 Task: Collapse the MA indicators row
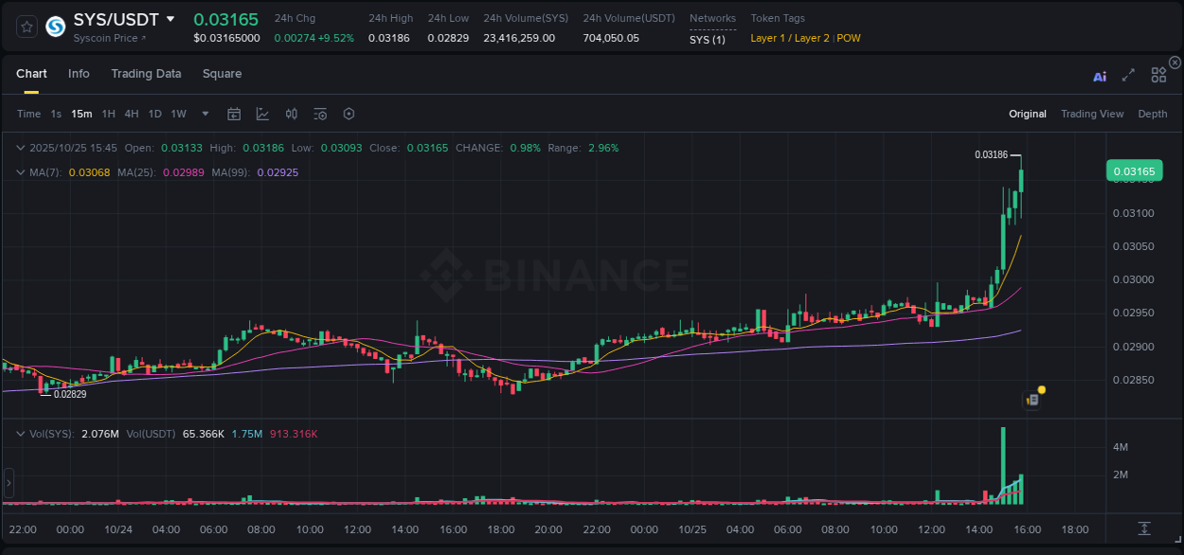19,172
